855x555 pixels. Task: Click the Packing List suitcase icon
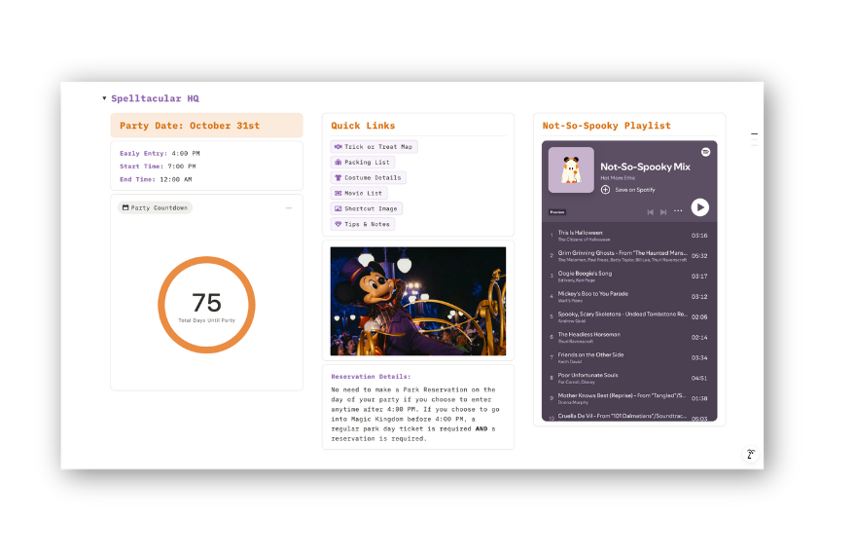[338, 162]
